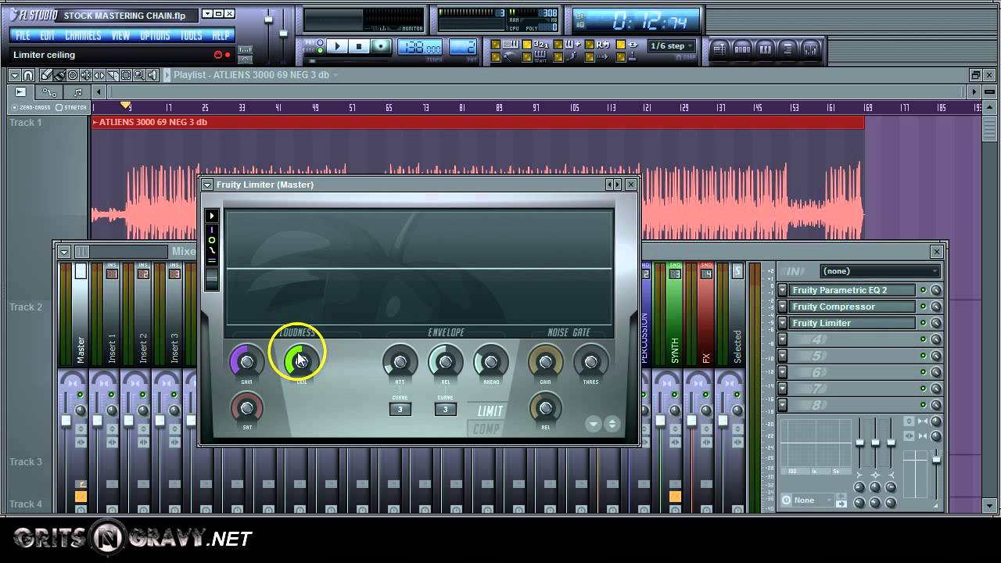1001x563 pixels.
Task: Open the mixer via toolbar shortcut
Action: [809, 50]
